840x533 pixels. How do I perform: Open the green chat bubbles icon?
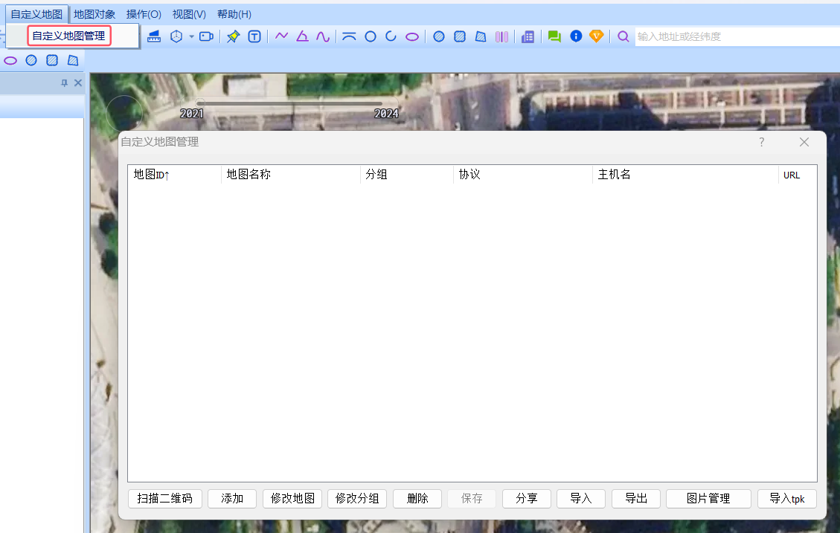(x=554, y=36)
